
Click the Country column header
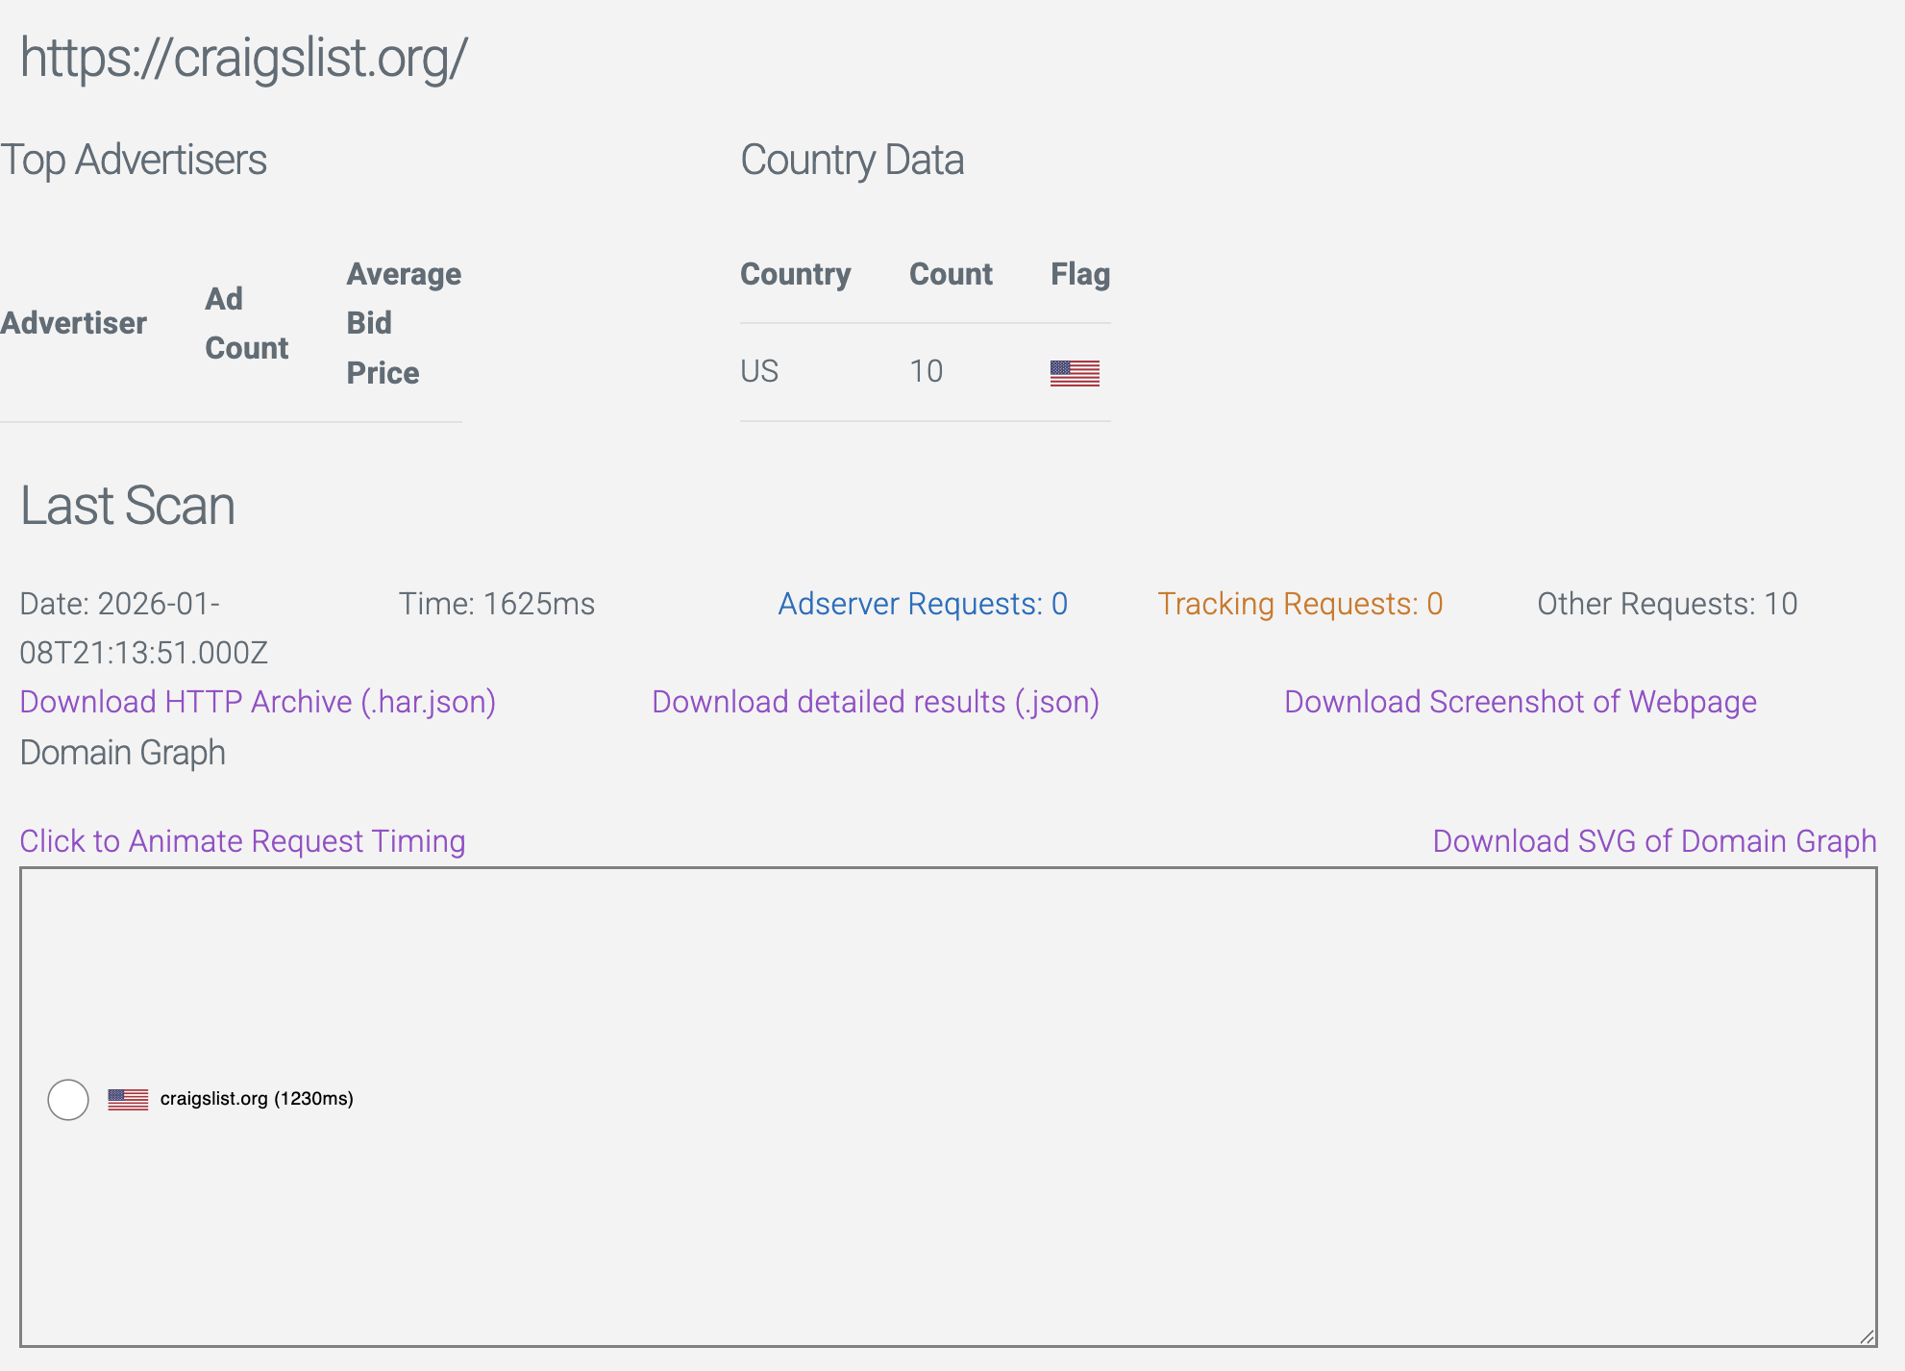tap(795, 274)
